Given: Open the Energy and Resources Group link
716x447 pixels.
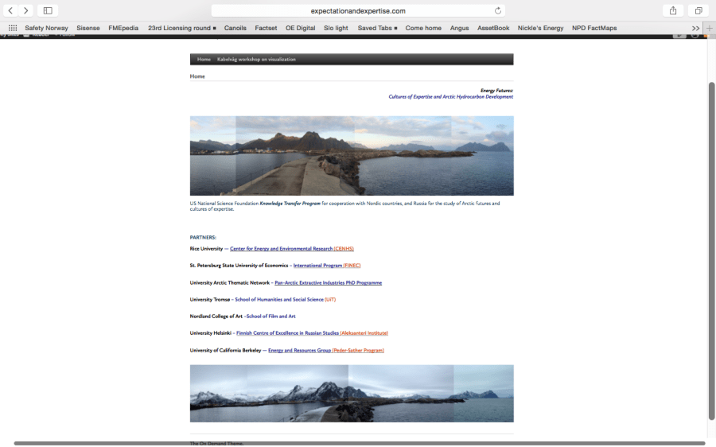Looking at the screenshot, I should pos(299,351).
